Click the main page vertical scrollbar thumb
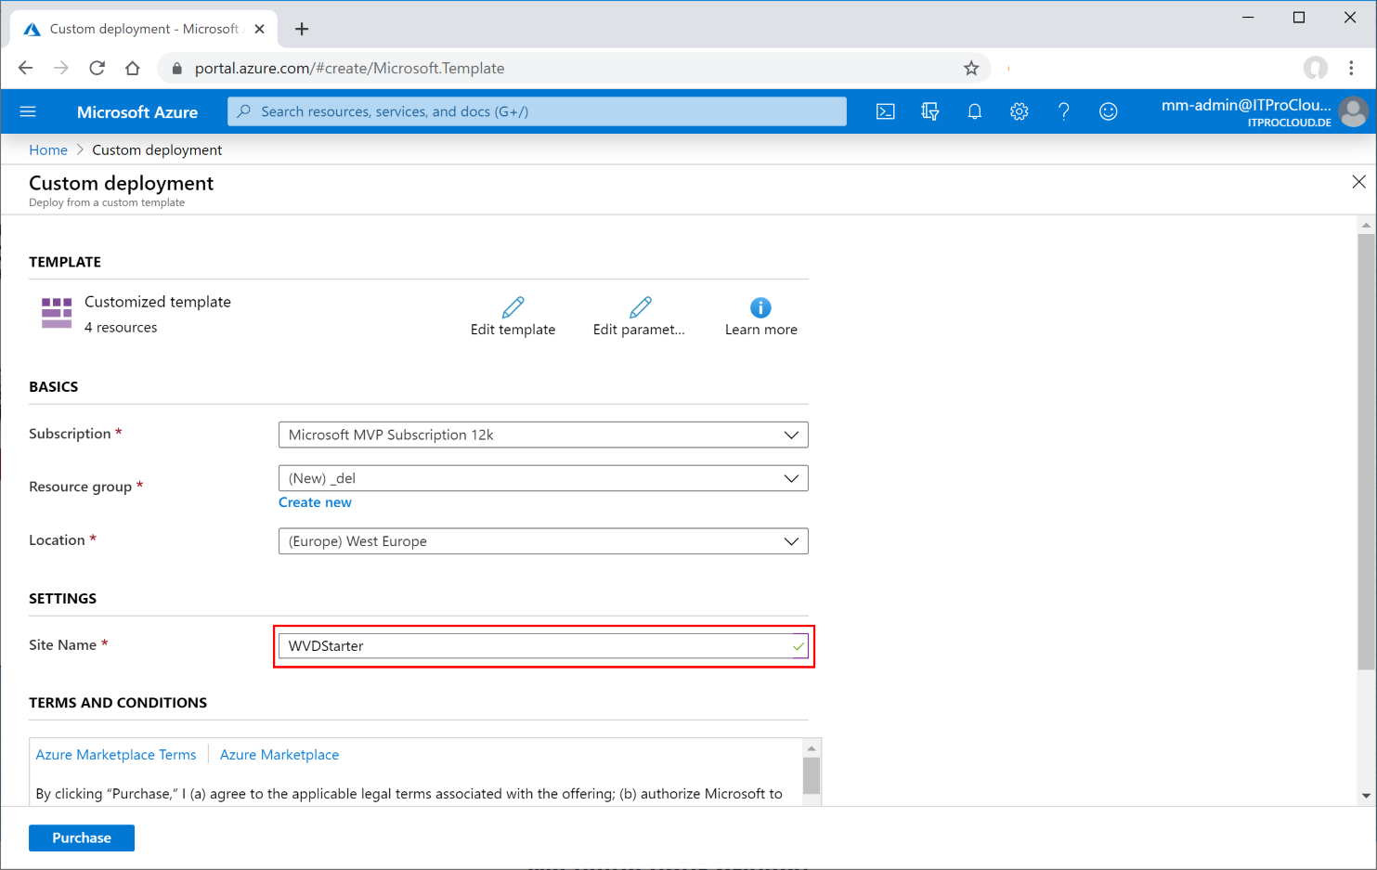 pyautogui.click(x=1366, y=452)
